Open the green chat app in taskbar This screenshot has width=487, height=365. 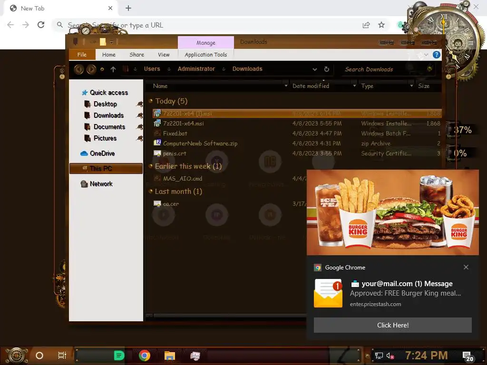point(119,355)
